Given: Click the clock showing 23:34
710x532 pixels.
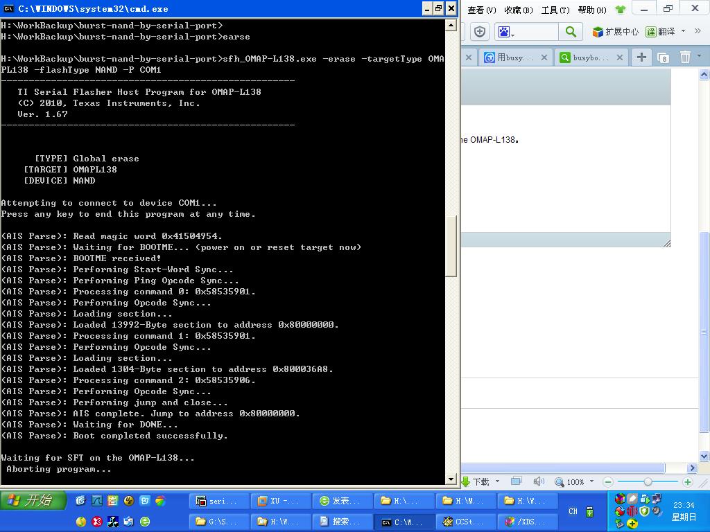Looking at the screenshot, I should tap(683, 505).
